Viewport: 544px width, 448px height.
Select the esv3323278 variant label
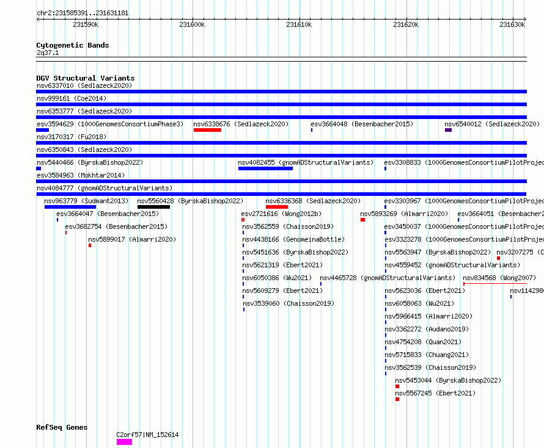pyautogui.click(x=464, y=239)
